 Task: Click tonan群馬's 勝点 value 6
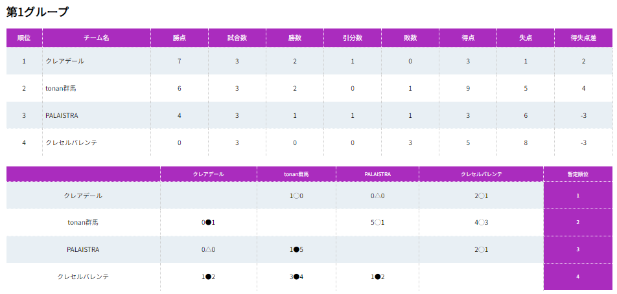click(x=180, y=89)
